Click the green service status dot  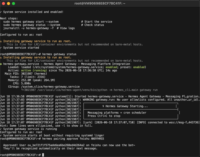(x=1, y=64)
